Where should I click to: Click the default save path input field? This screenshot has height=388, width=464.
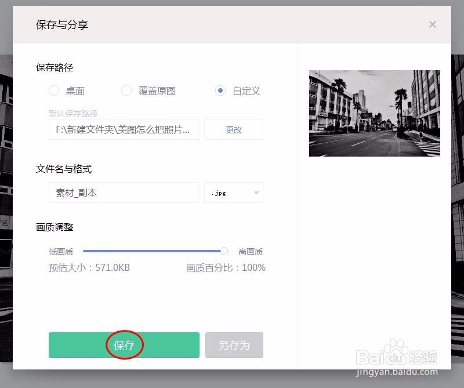point(124,129)
